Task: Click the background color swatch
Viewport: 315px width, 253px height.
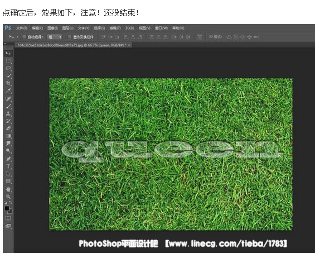Action: pos(11,211)
